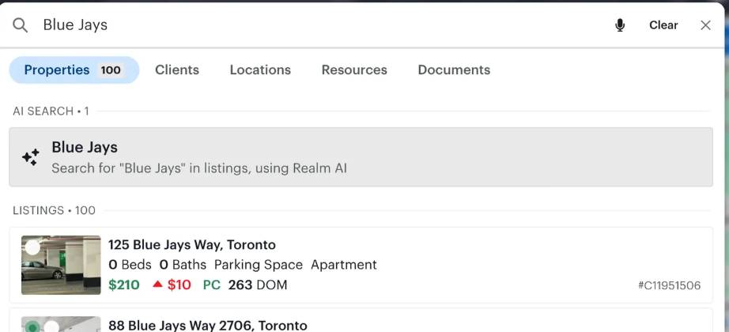Select the Resources tab
The width and height of the screenshot is (729, 332).
(x=354, y=70)
